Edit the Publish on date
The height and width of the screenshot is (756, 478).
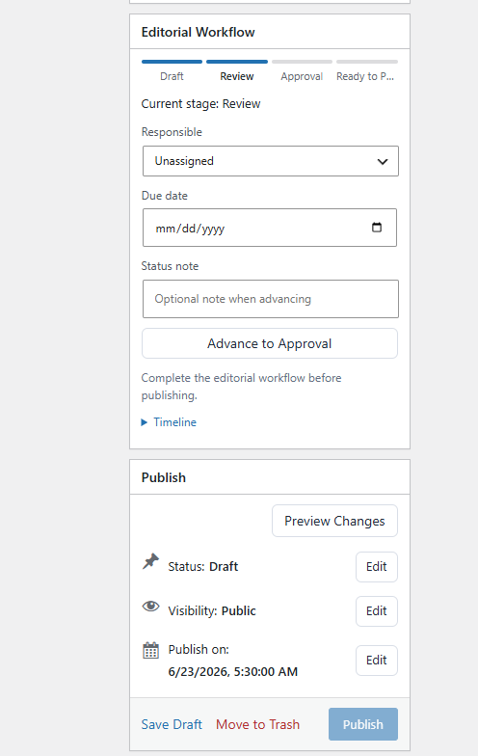coord(376,660)
